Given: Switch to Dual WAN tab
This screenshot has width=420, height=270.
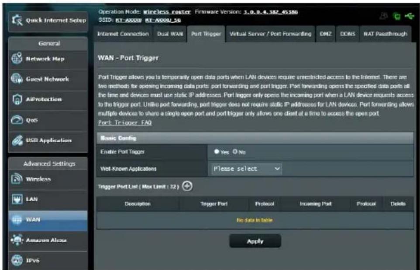Looking at the screenshot, I should [x=170, y=34].
